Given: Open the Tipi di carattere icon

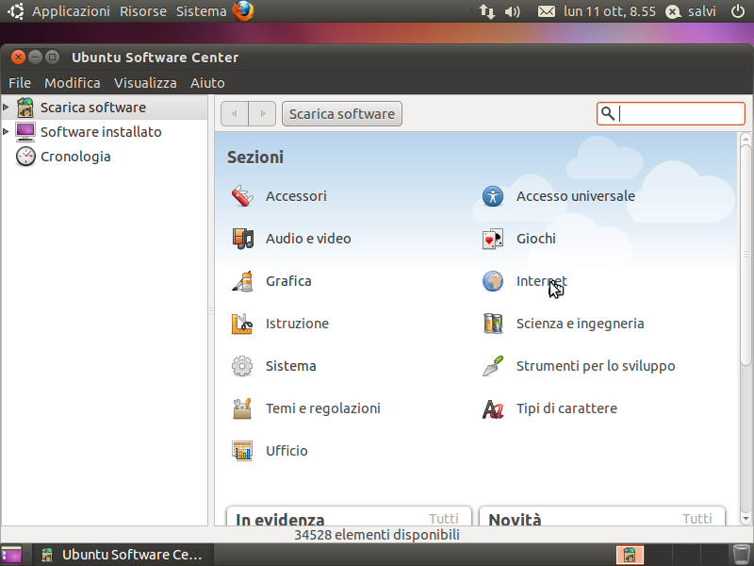Looking at the screenshot, I should 493,408.
